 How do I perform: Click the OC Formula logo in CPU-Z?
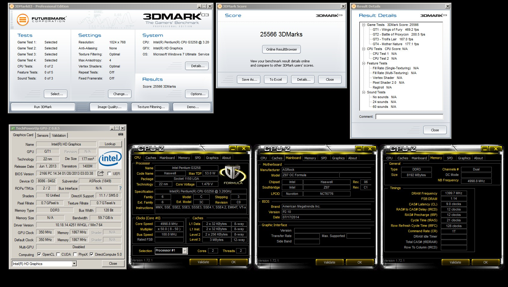(233, 174)
